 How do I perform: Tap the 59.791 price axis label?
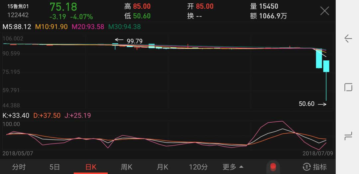coord(11,90)
